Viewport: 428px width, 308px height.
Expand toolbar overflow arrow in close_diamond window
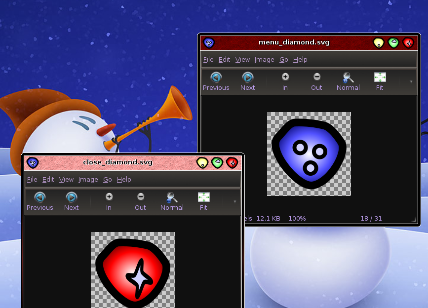coord(235,201)
